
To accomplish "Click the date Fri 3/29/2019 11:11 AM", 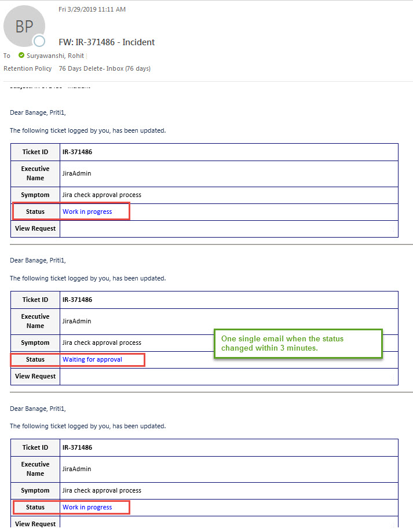I will (x=92, y=9).
